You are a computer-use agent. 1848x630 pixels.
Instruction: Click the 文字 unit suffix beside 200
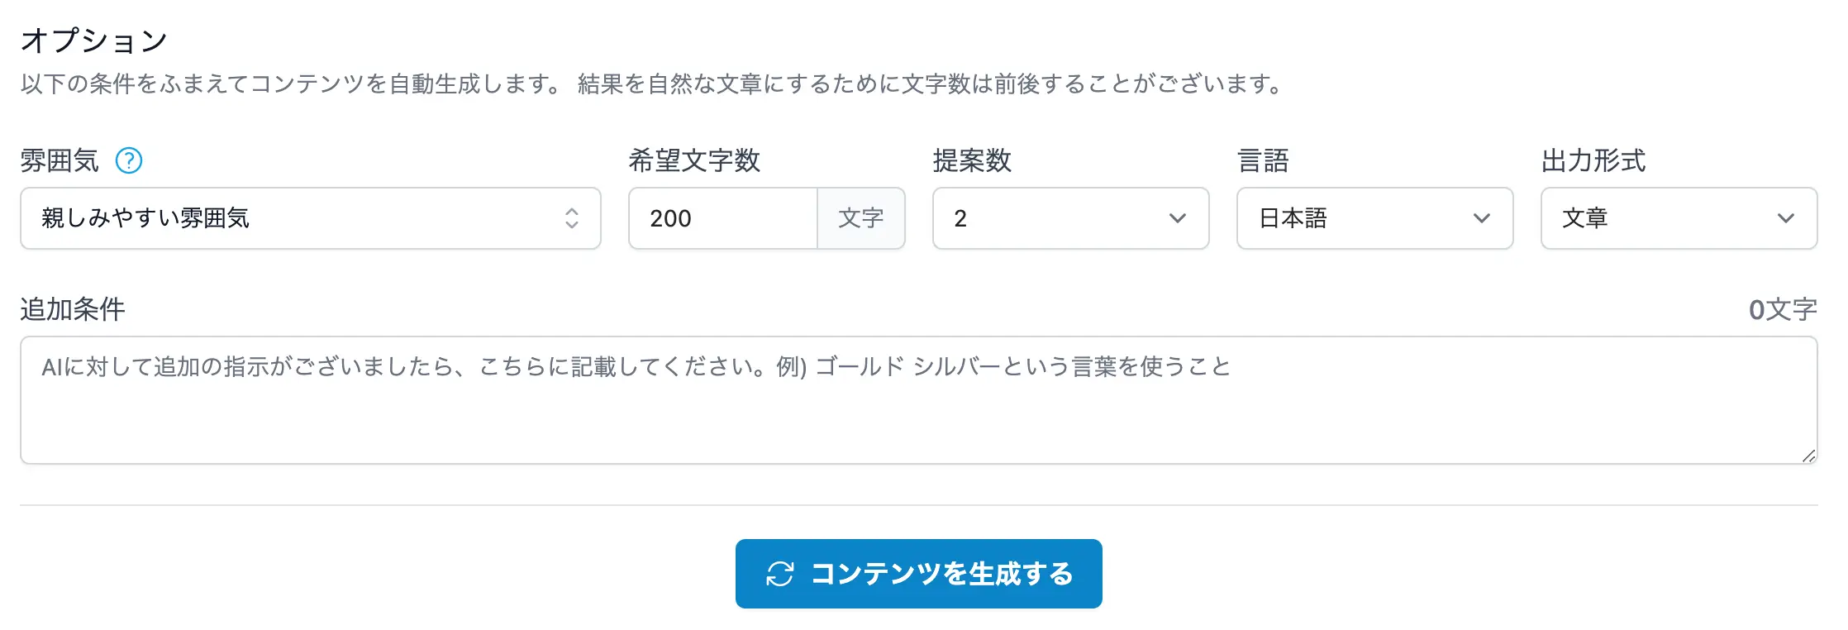tap(860, 218)
